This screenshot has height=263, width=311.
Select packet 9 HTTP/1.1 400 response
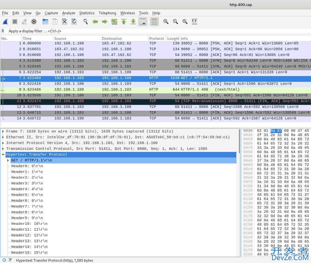(x=155, y=89)
